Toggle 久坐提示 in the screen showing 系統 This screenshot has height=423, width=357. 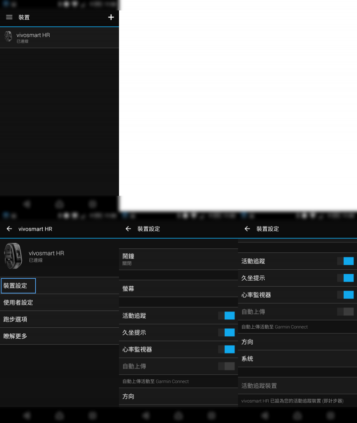(x=346, y=278)
